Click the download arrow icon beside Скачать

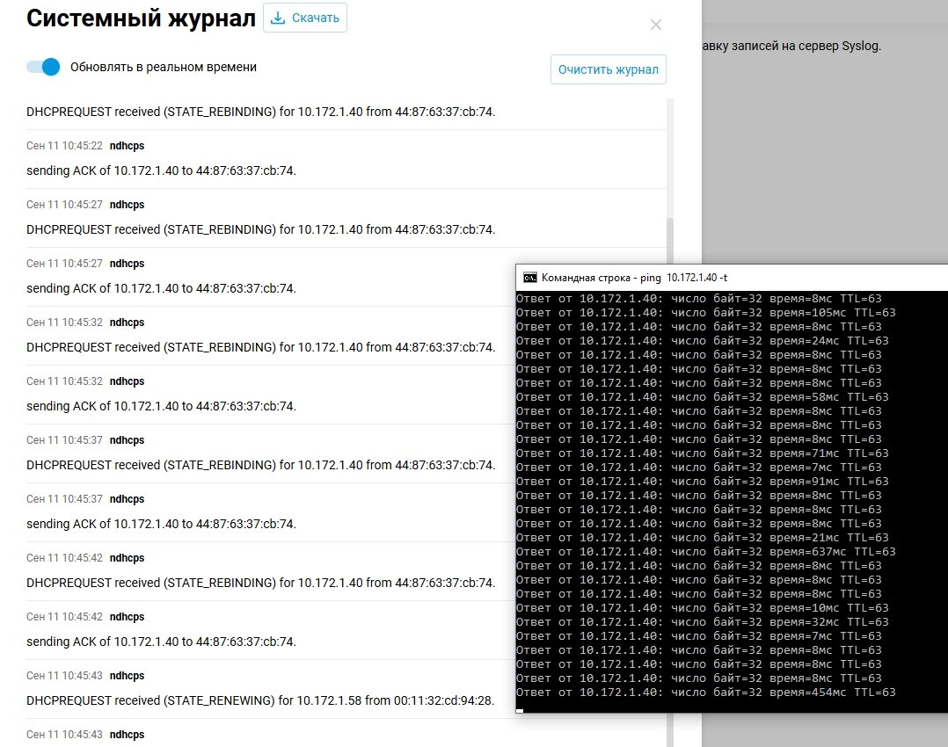pyautogui.click(x=278, y=18)
